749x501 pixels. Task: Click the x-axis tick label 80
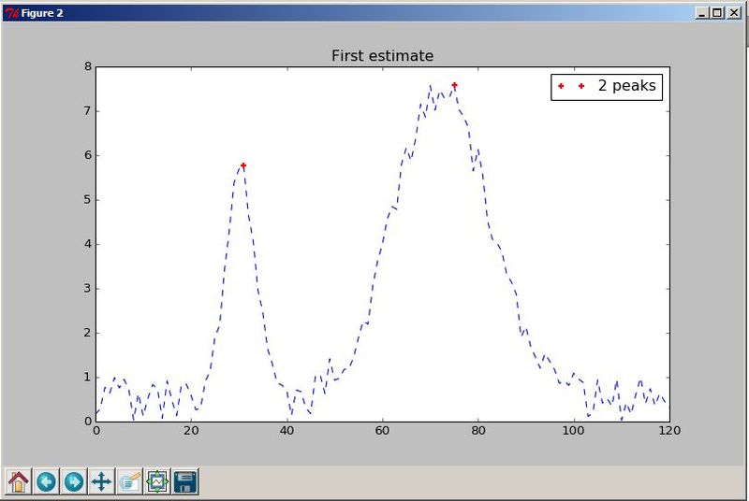pos(477,431)
